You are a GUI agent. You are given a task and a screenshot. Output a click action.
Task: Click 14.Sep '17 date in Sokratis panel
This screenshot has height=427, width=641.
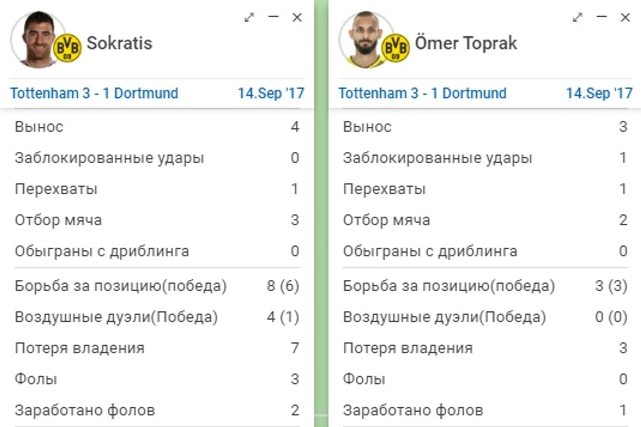[271, 93]
